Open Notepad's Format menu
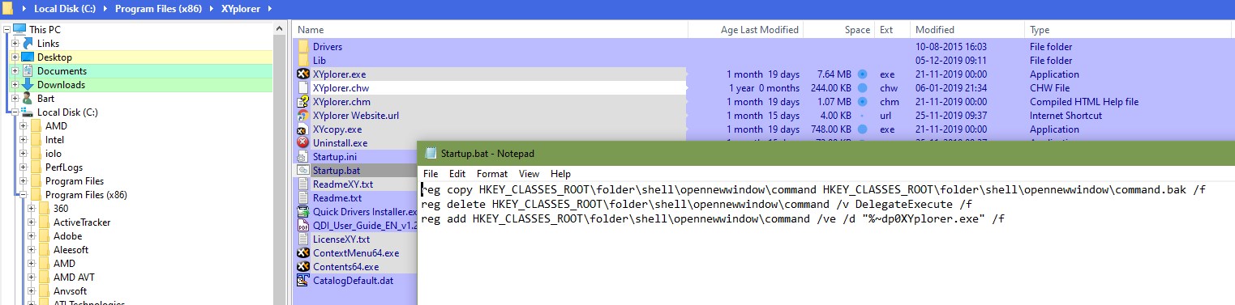 [492, 174]
